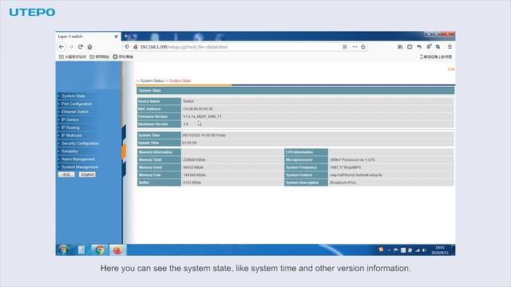The image size is (511, 287).
Task: Open the file explorer taskbar icon
Action: [81, 250]
